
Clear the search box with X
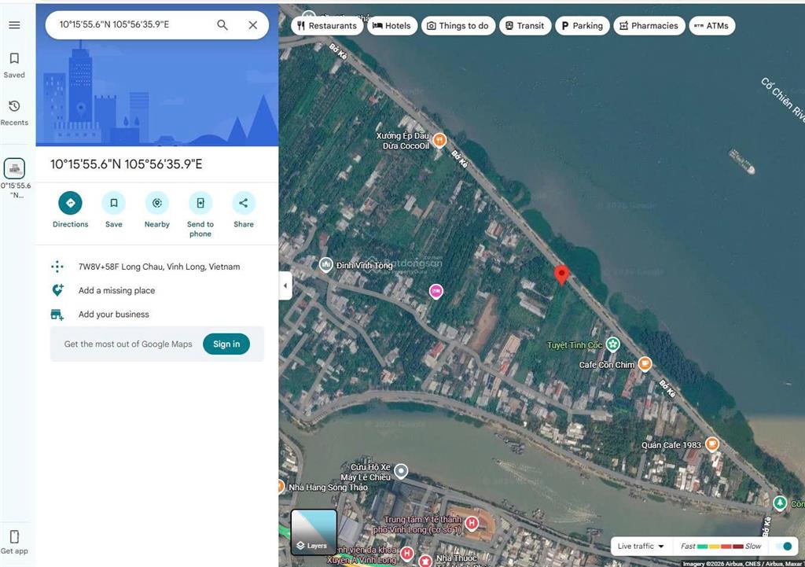point(253,24)
